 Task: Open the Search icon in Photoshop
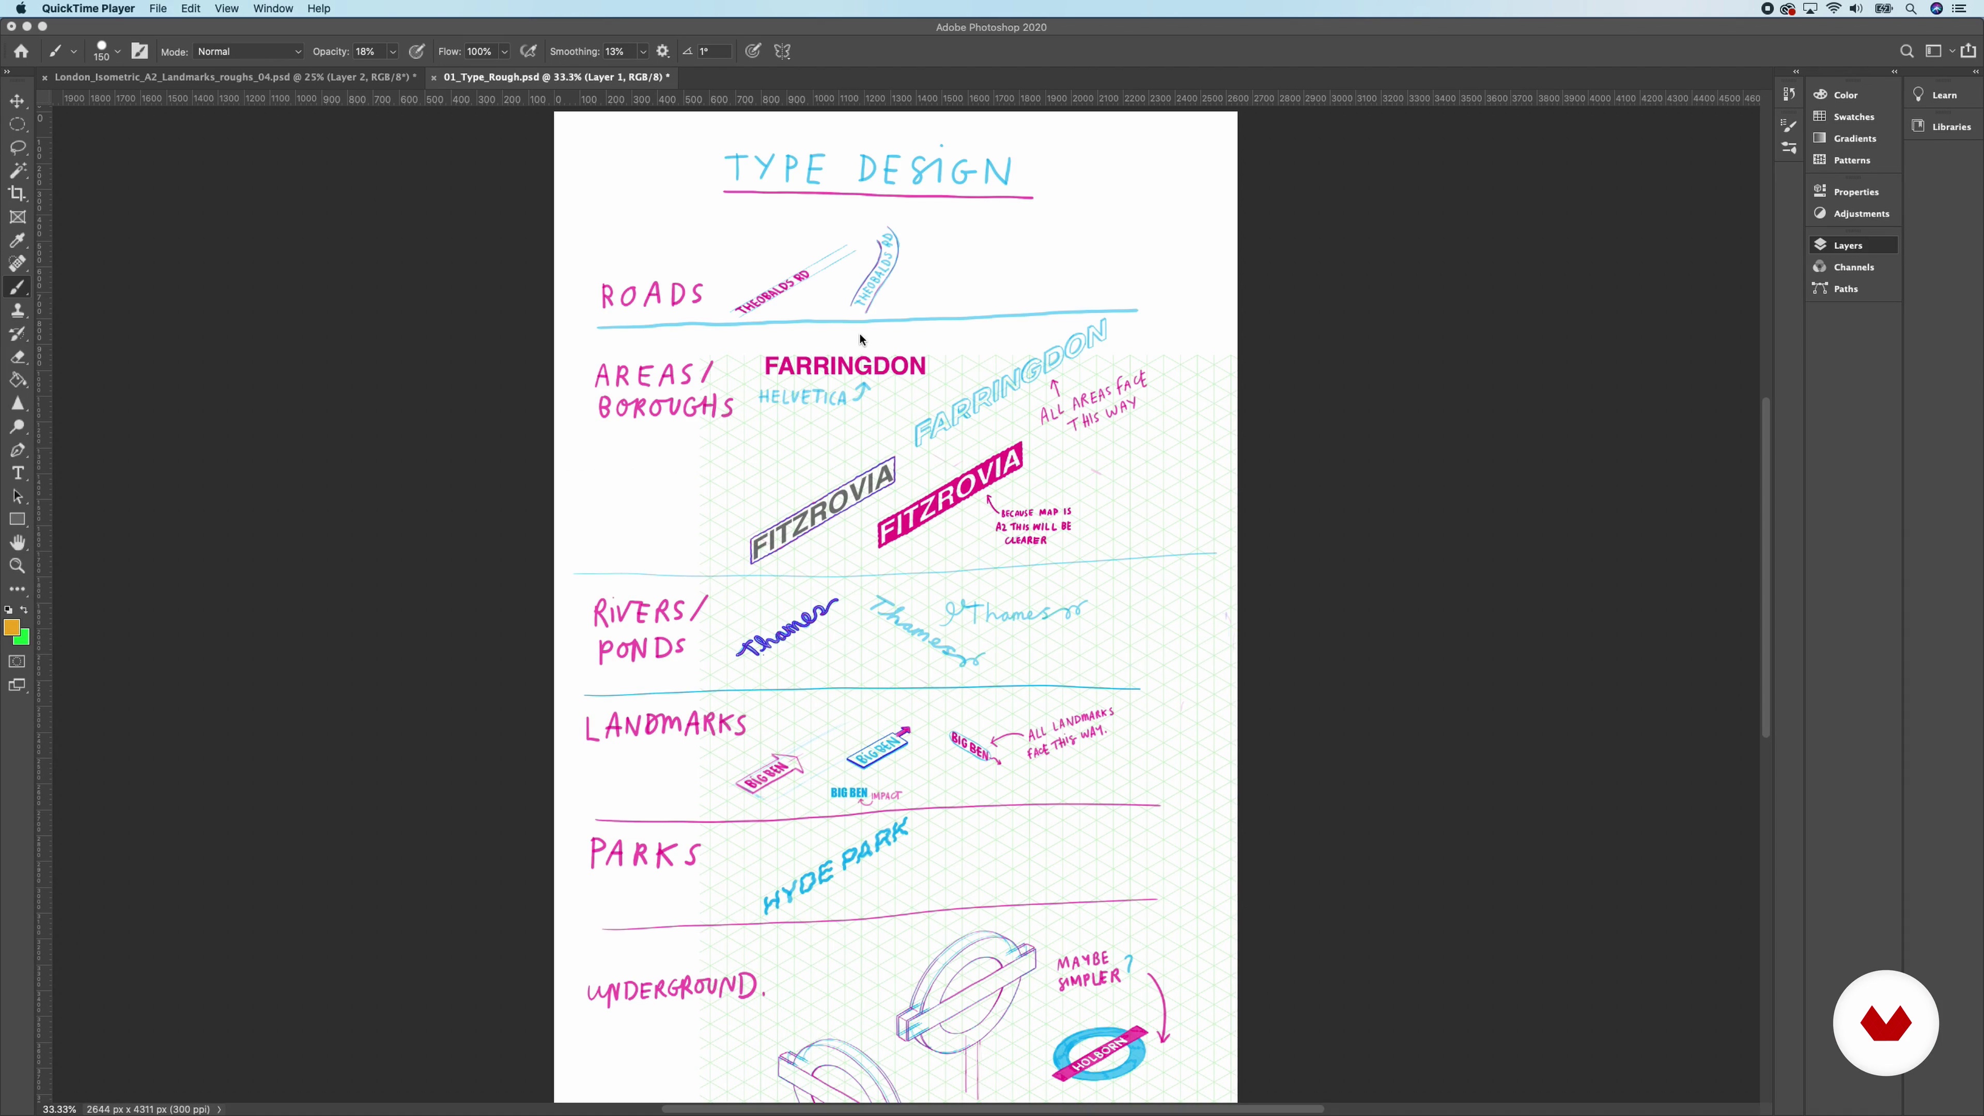pos(1906,51)
